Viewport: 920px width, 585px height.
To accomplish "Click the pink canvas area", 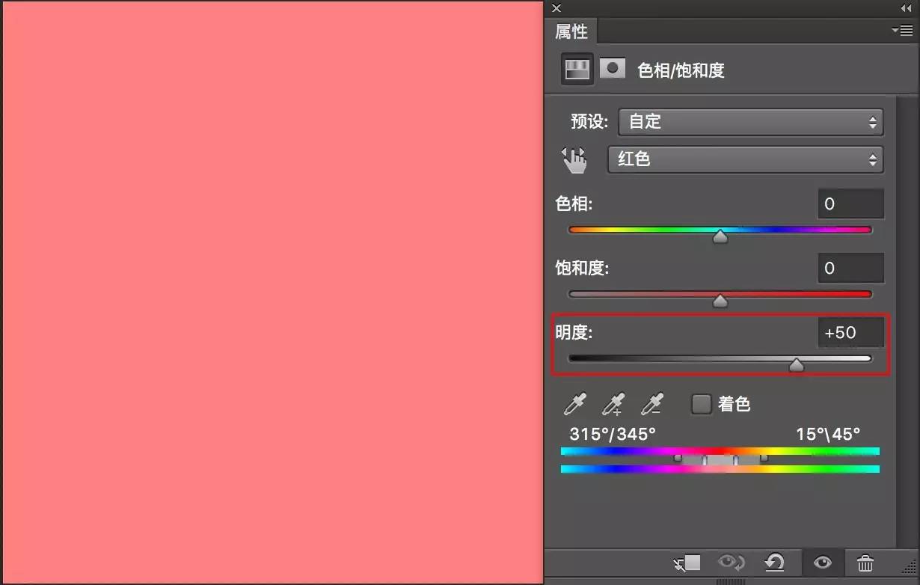I will click(272, 292).
